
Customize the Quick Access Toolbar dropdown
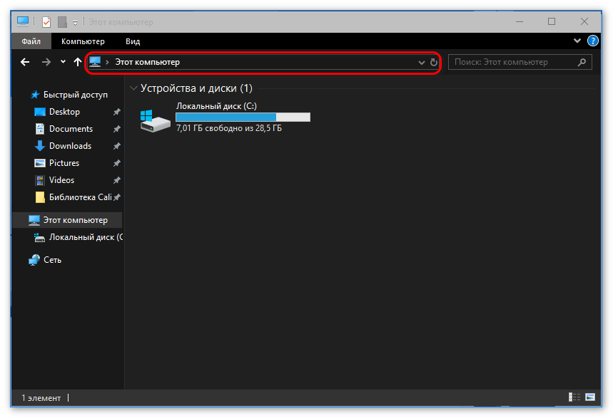pos(76,23)
